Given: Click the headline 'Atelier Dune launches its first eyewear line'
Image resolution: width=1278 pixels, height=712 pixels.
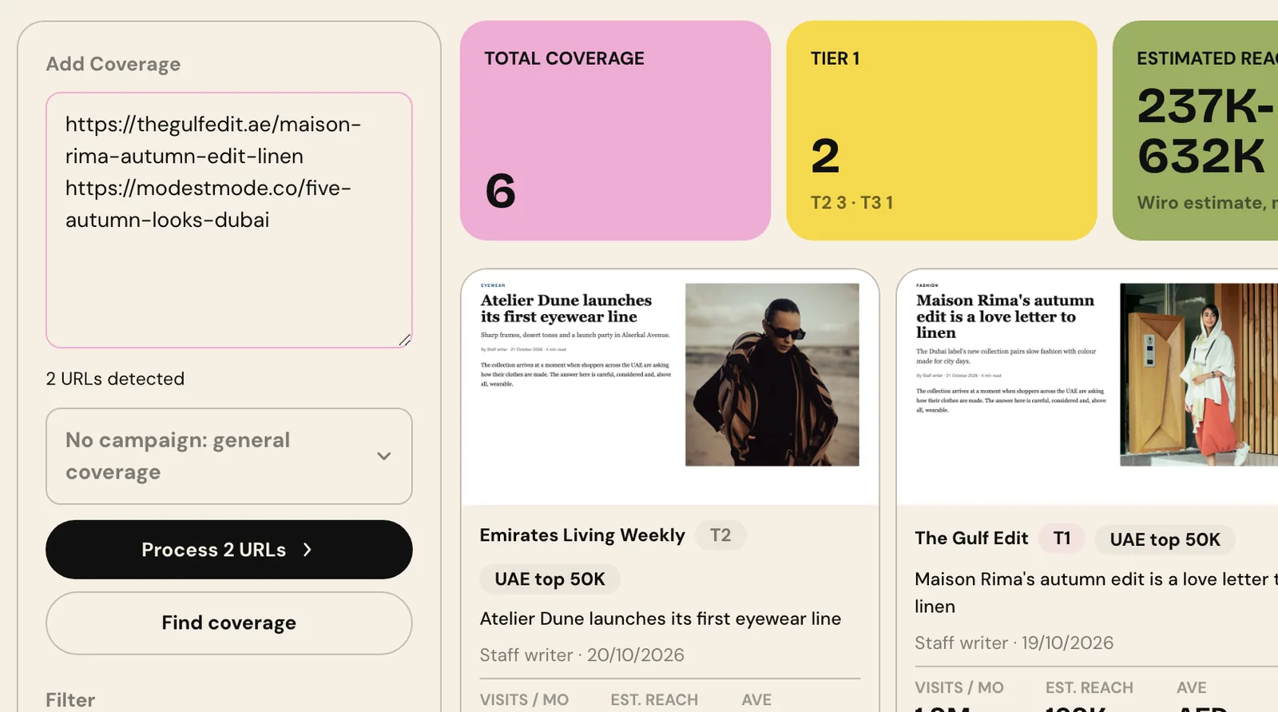Looking at the screenshot, I should click(x=661, y=619).
